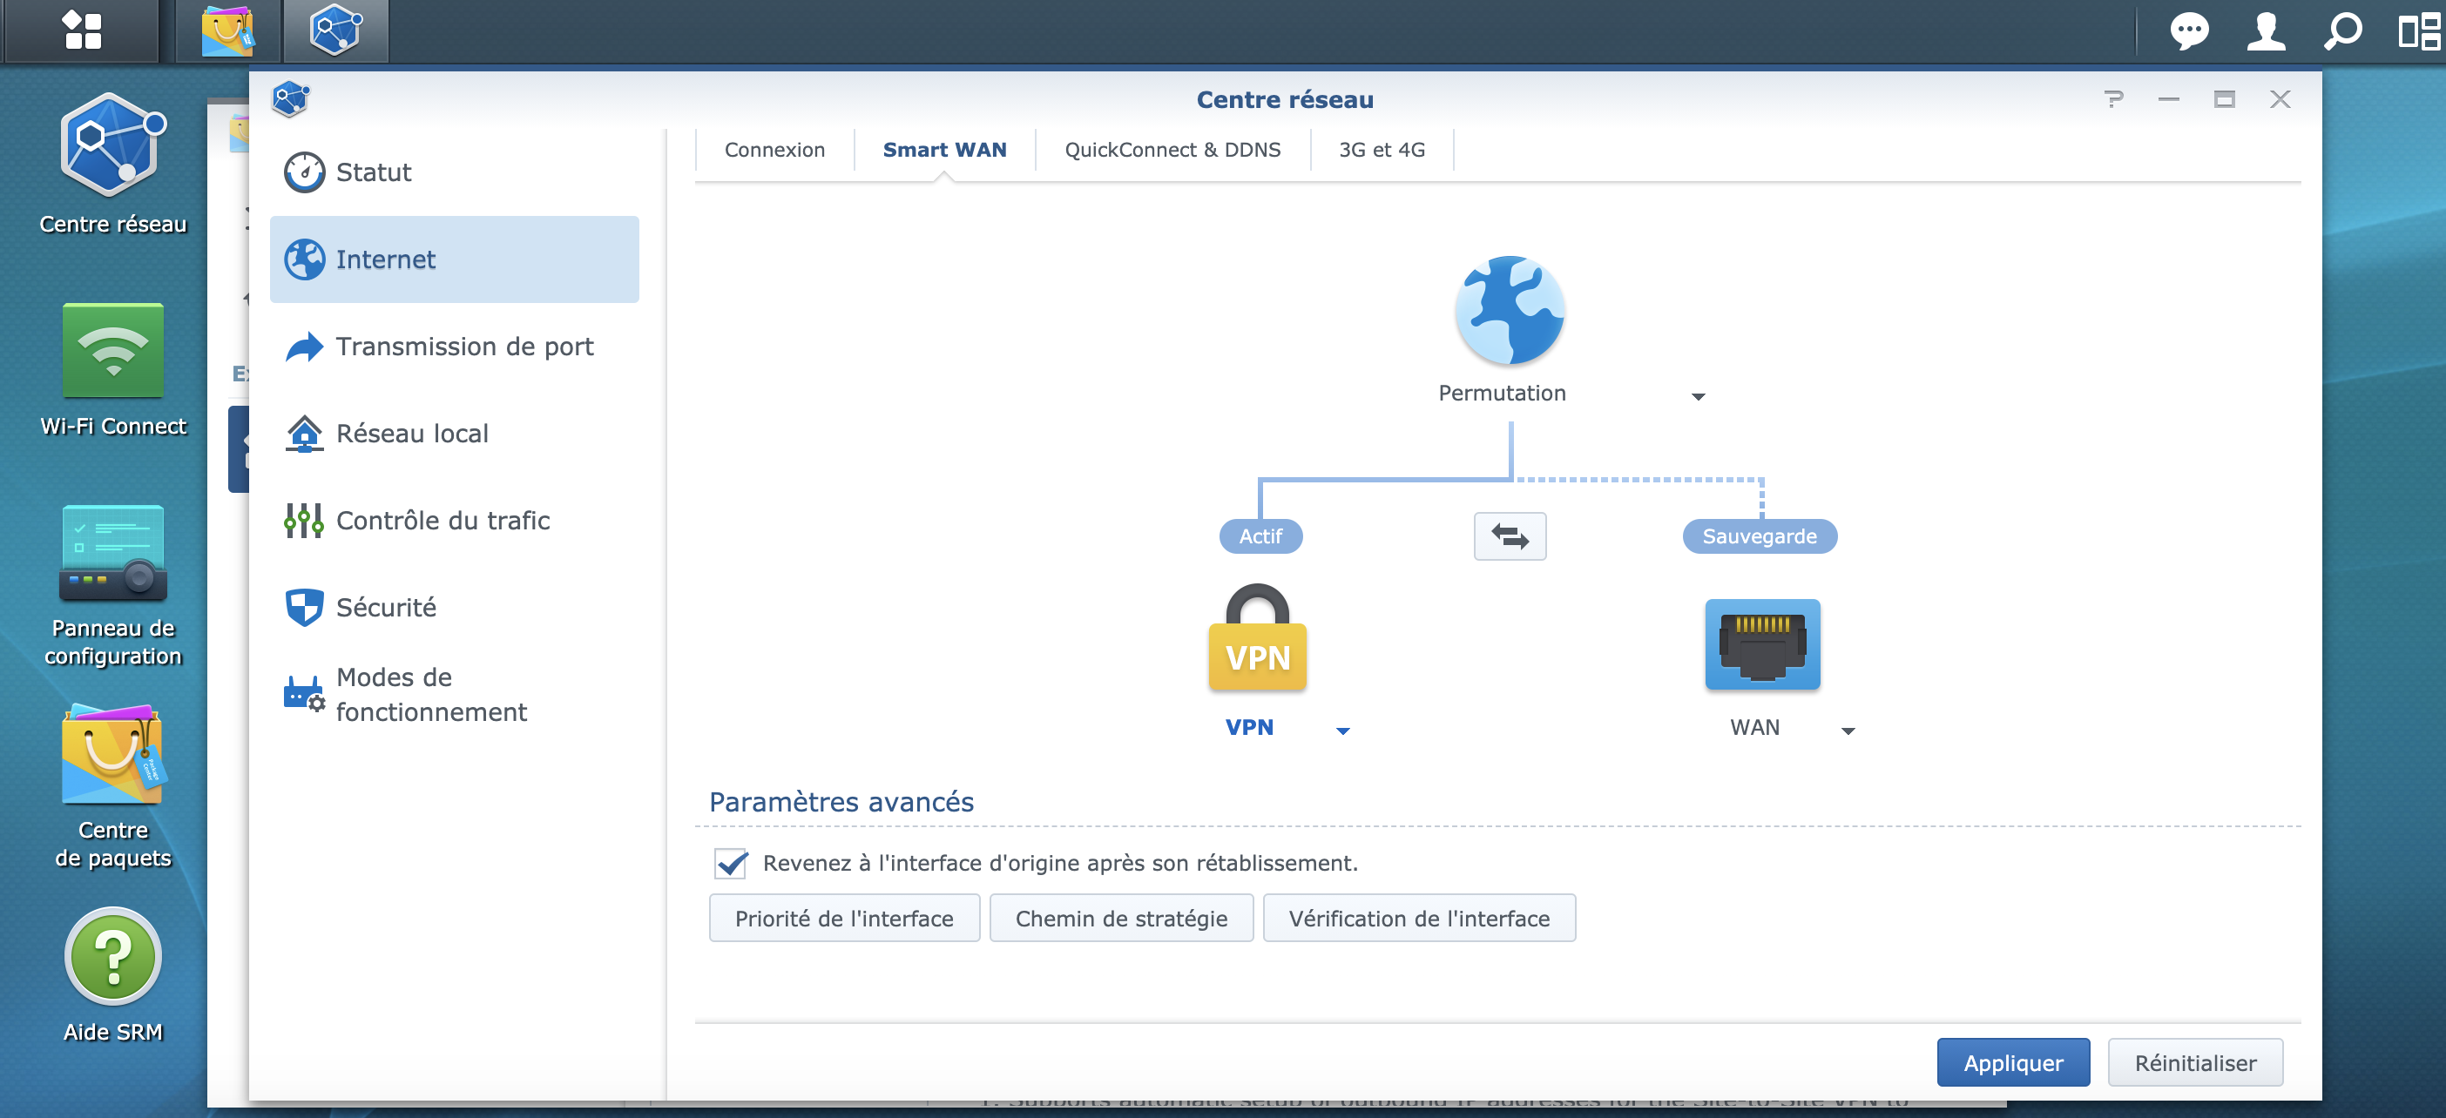Click the VPN padlock interface icon
This screenshot has height=1118, width=2446.
1257,636
